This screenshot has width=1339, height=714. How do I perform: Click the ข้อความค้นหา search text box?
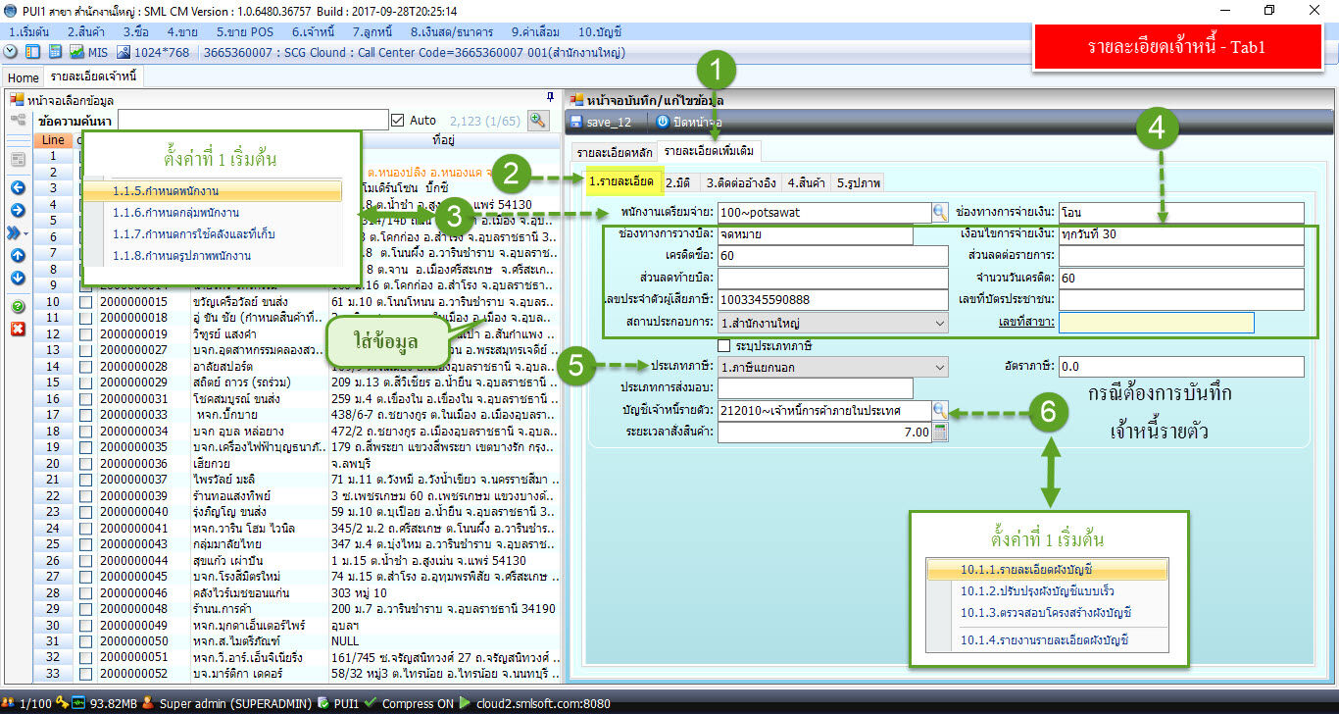tap(253, 120)
